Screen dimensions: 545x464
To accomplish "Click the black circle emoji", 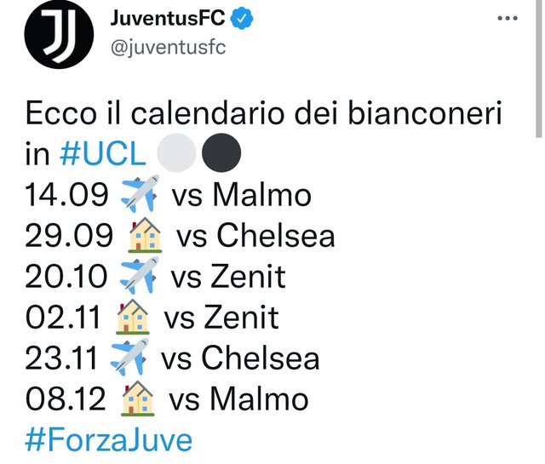I will point(221,152).
